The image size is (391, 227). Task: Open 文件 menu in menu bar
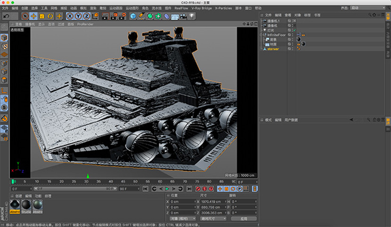(5, 8)
